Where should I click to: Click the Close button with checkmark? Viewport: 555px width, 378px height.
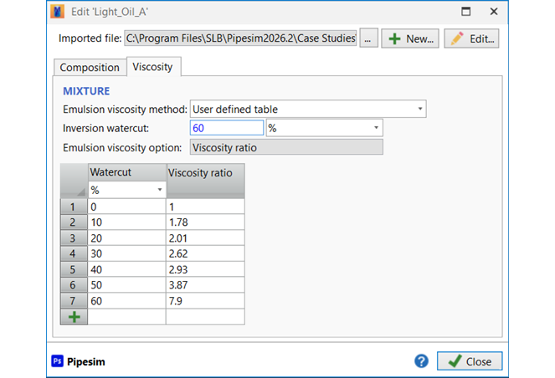(470, 361)
